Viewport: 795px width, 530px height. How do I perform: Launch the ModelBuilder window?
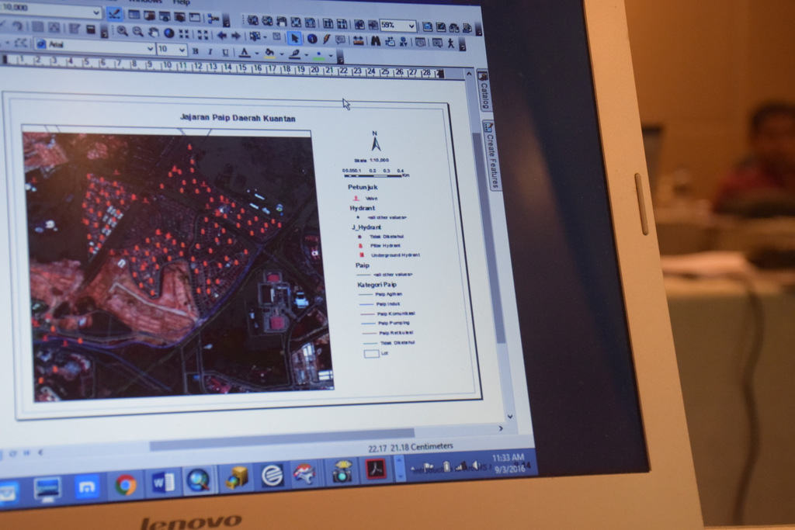[x=213, y=19]
